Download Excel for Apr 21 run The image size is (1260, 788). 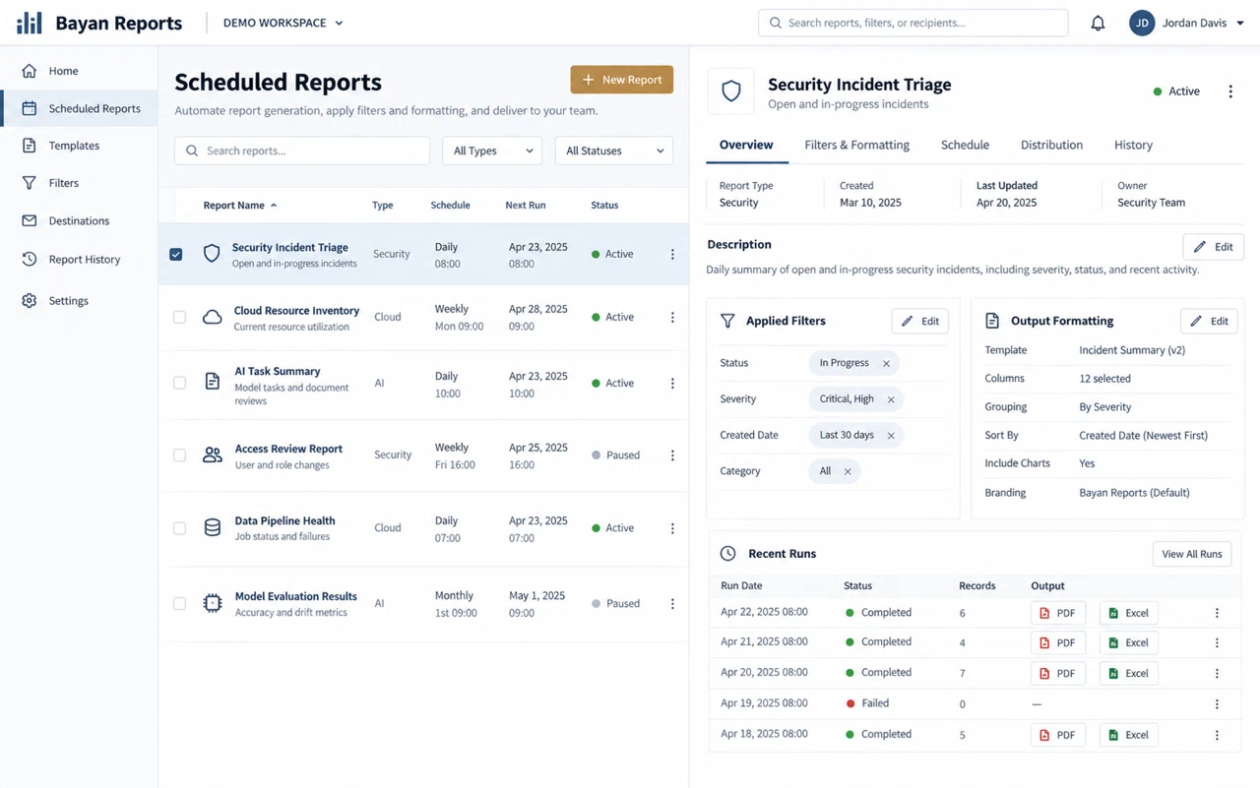coord(1128,643)
